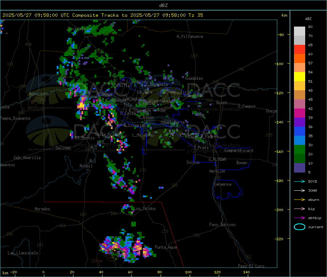
Task: Click the Atuel_Norte map label
Action: click(173, 122)
